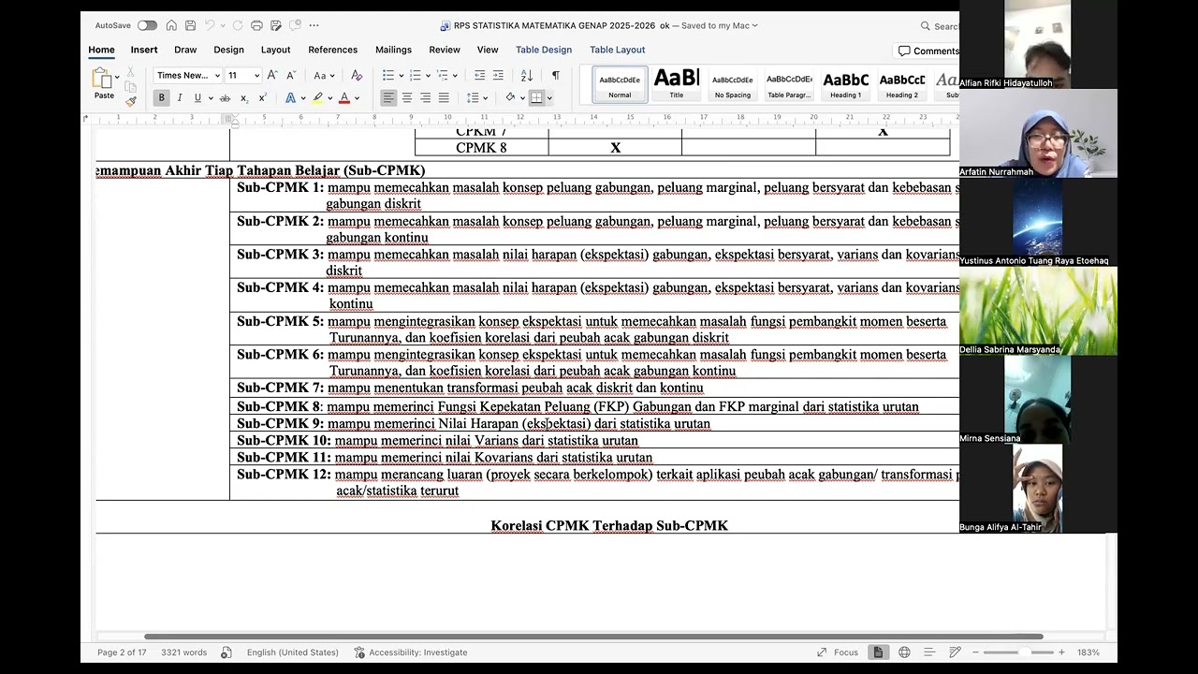Center align the paragraph
The image size is (1198, 674).
[407, 97]
